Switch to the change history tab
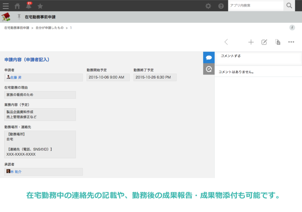The image size is (302, 212). (209, 69)
